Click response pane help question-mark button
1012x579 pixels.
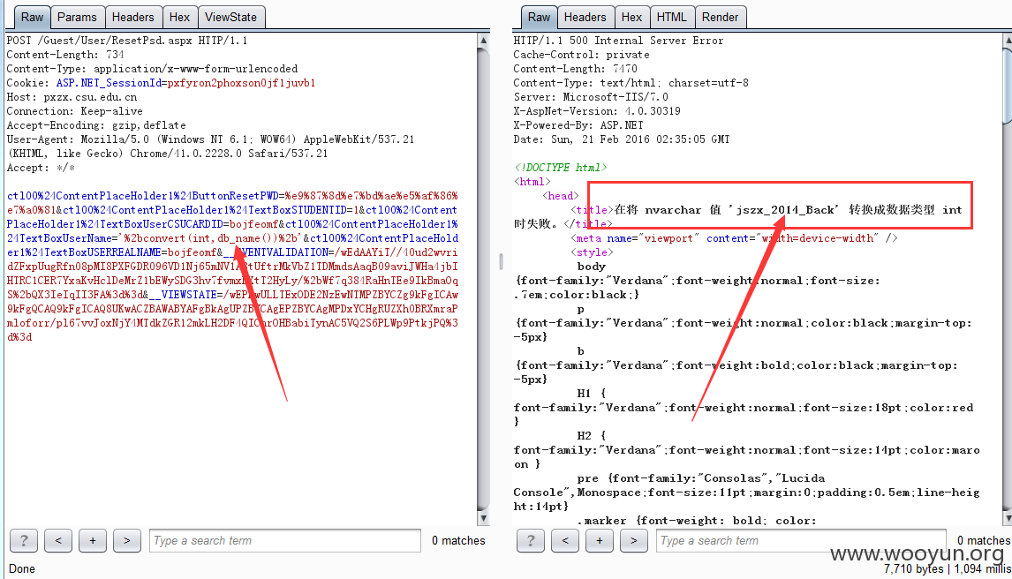click(x=531, y=540)
